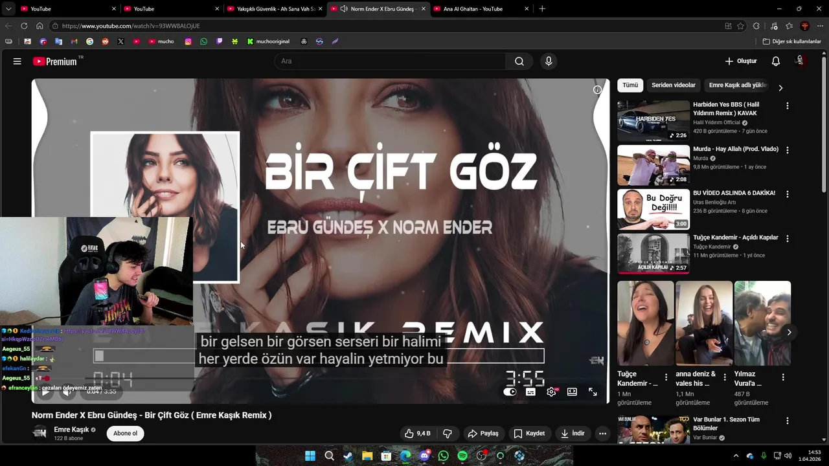Open options for Harbiden Yes BBS video
829x466 pixels.
pyautogui.click(x=788, y=105)
